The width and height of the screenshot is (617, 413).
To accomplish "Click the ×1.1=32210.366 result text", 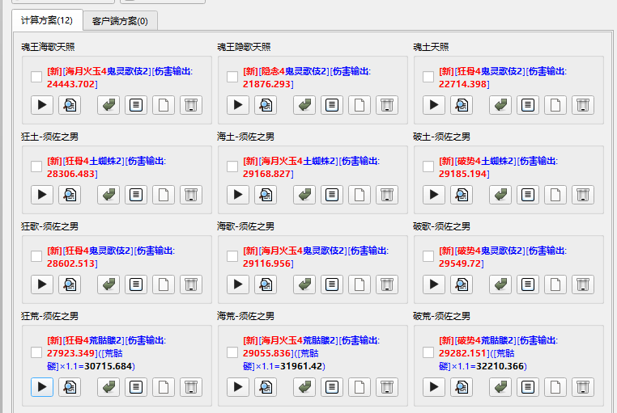I will (488, 366).
